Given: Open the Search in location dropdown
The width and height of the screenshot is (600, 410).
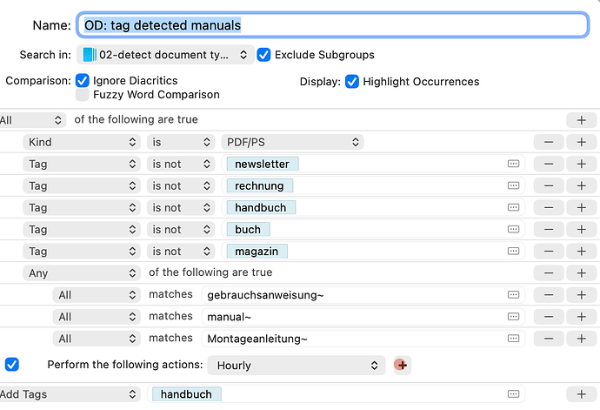Looking at the screenshot, I should (x=165, y=55).
